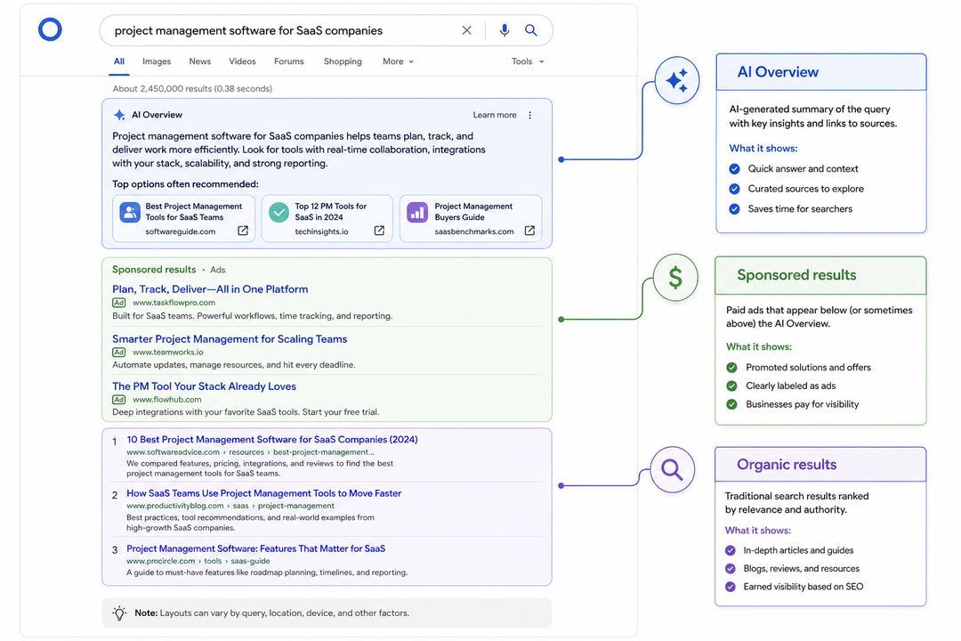Viewport: 961px width, 641px height.
Task: Click the Organic results panel heading
Action: coord(787,465)
